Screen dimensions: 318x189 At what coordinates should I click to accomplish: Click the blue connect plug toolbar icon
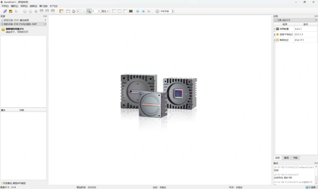(5, 11)
